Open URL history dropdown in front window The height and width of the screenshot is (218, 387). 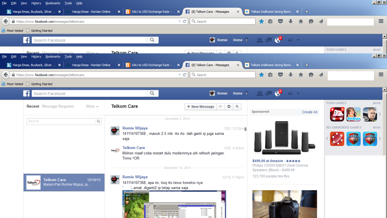[180, 75]
